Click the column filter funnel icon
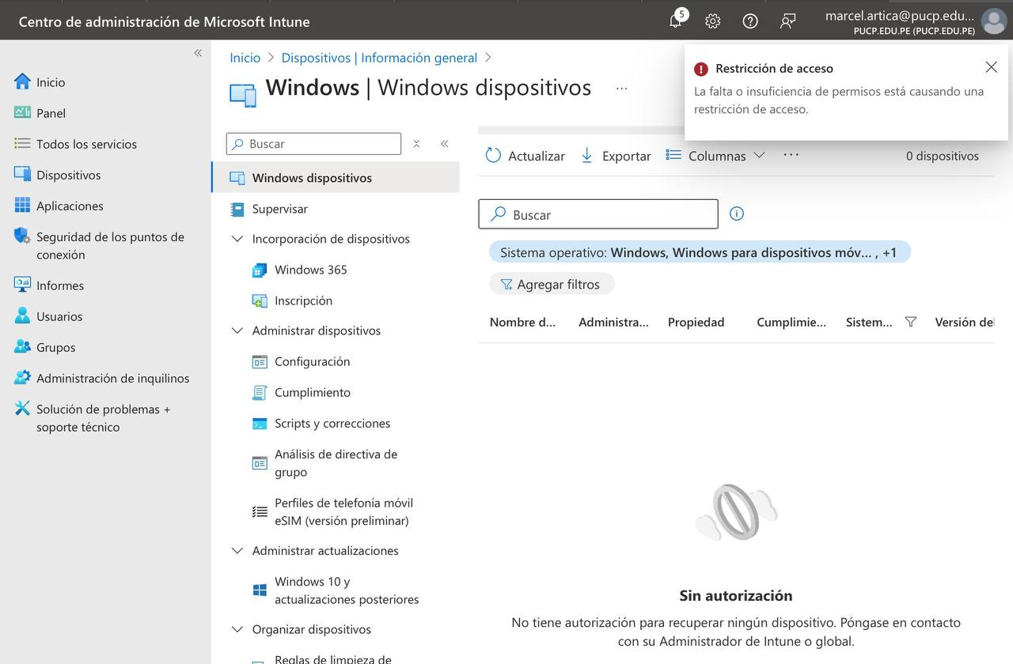This screenshot has height=664, width=1013. [x=910, y=322]
